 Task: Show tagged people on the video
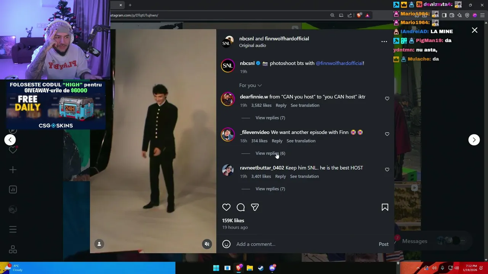coord(99,244)
